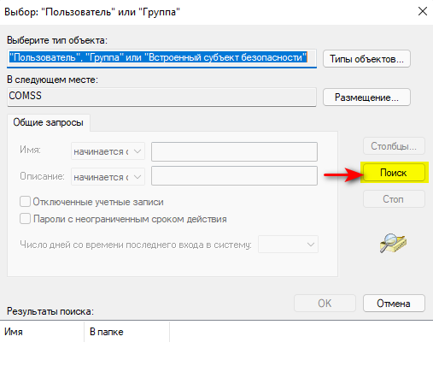Open the Имя 'начинается с' dropdown

point(108,151)
